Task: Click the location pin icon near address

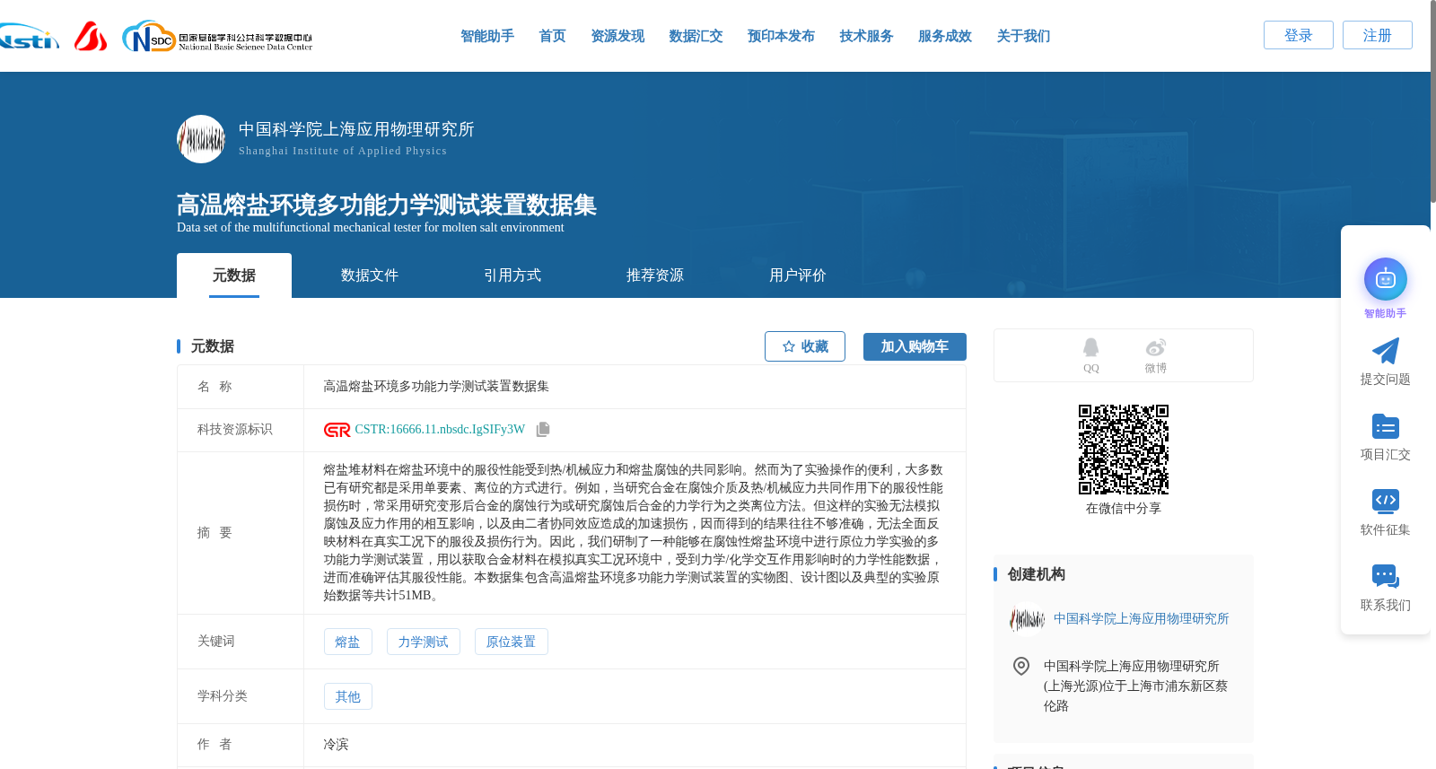Action: point(1020,666)
